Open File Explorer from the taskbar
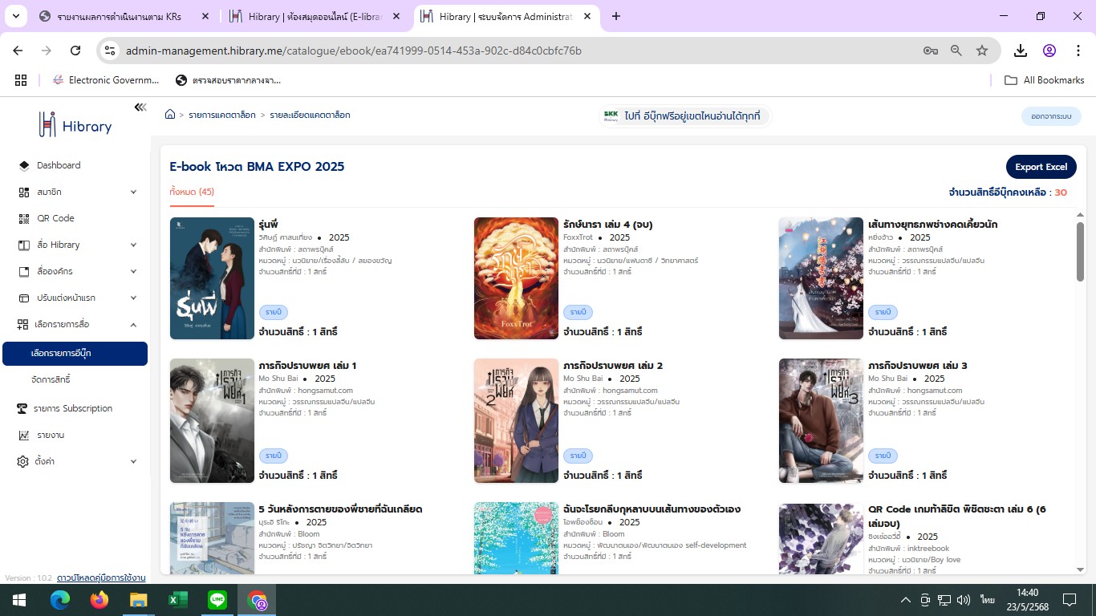1096x616 pixels. click(139, 600)
